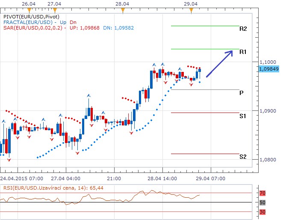Screen dimensions: 283x220
Task: Click the 28.04 14:00 time label
Action: pos(162,178)
